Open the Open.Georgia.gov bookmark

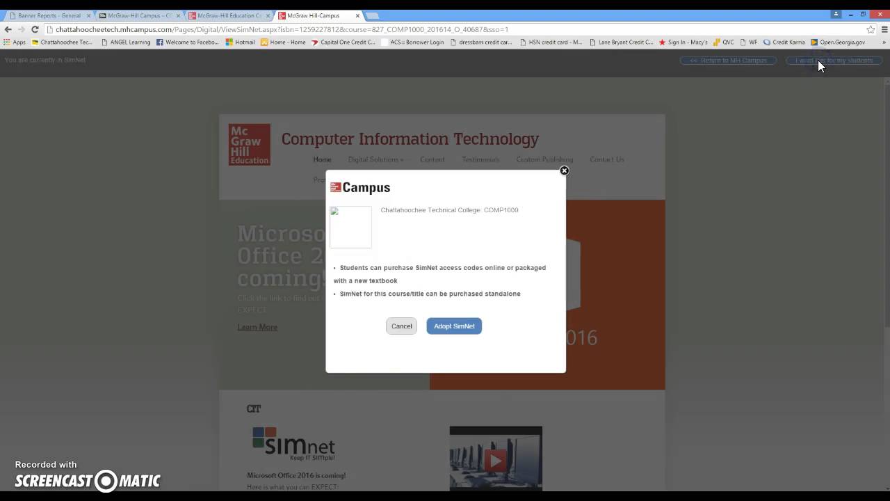[x=838, y=42]
